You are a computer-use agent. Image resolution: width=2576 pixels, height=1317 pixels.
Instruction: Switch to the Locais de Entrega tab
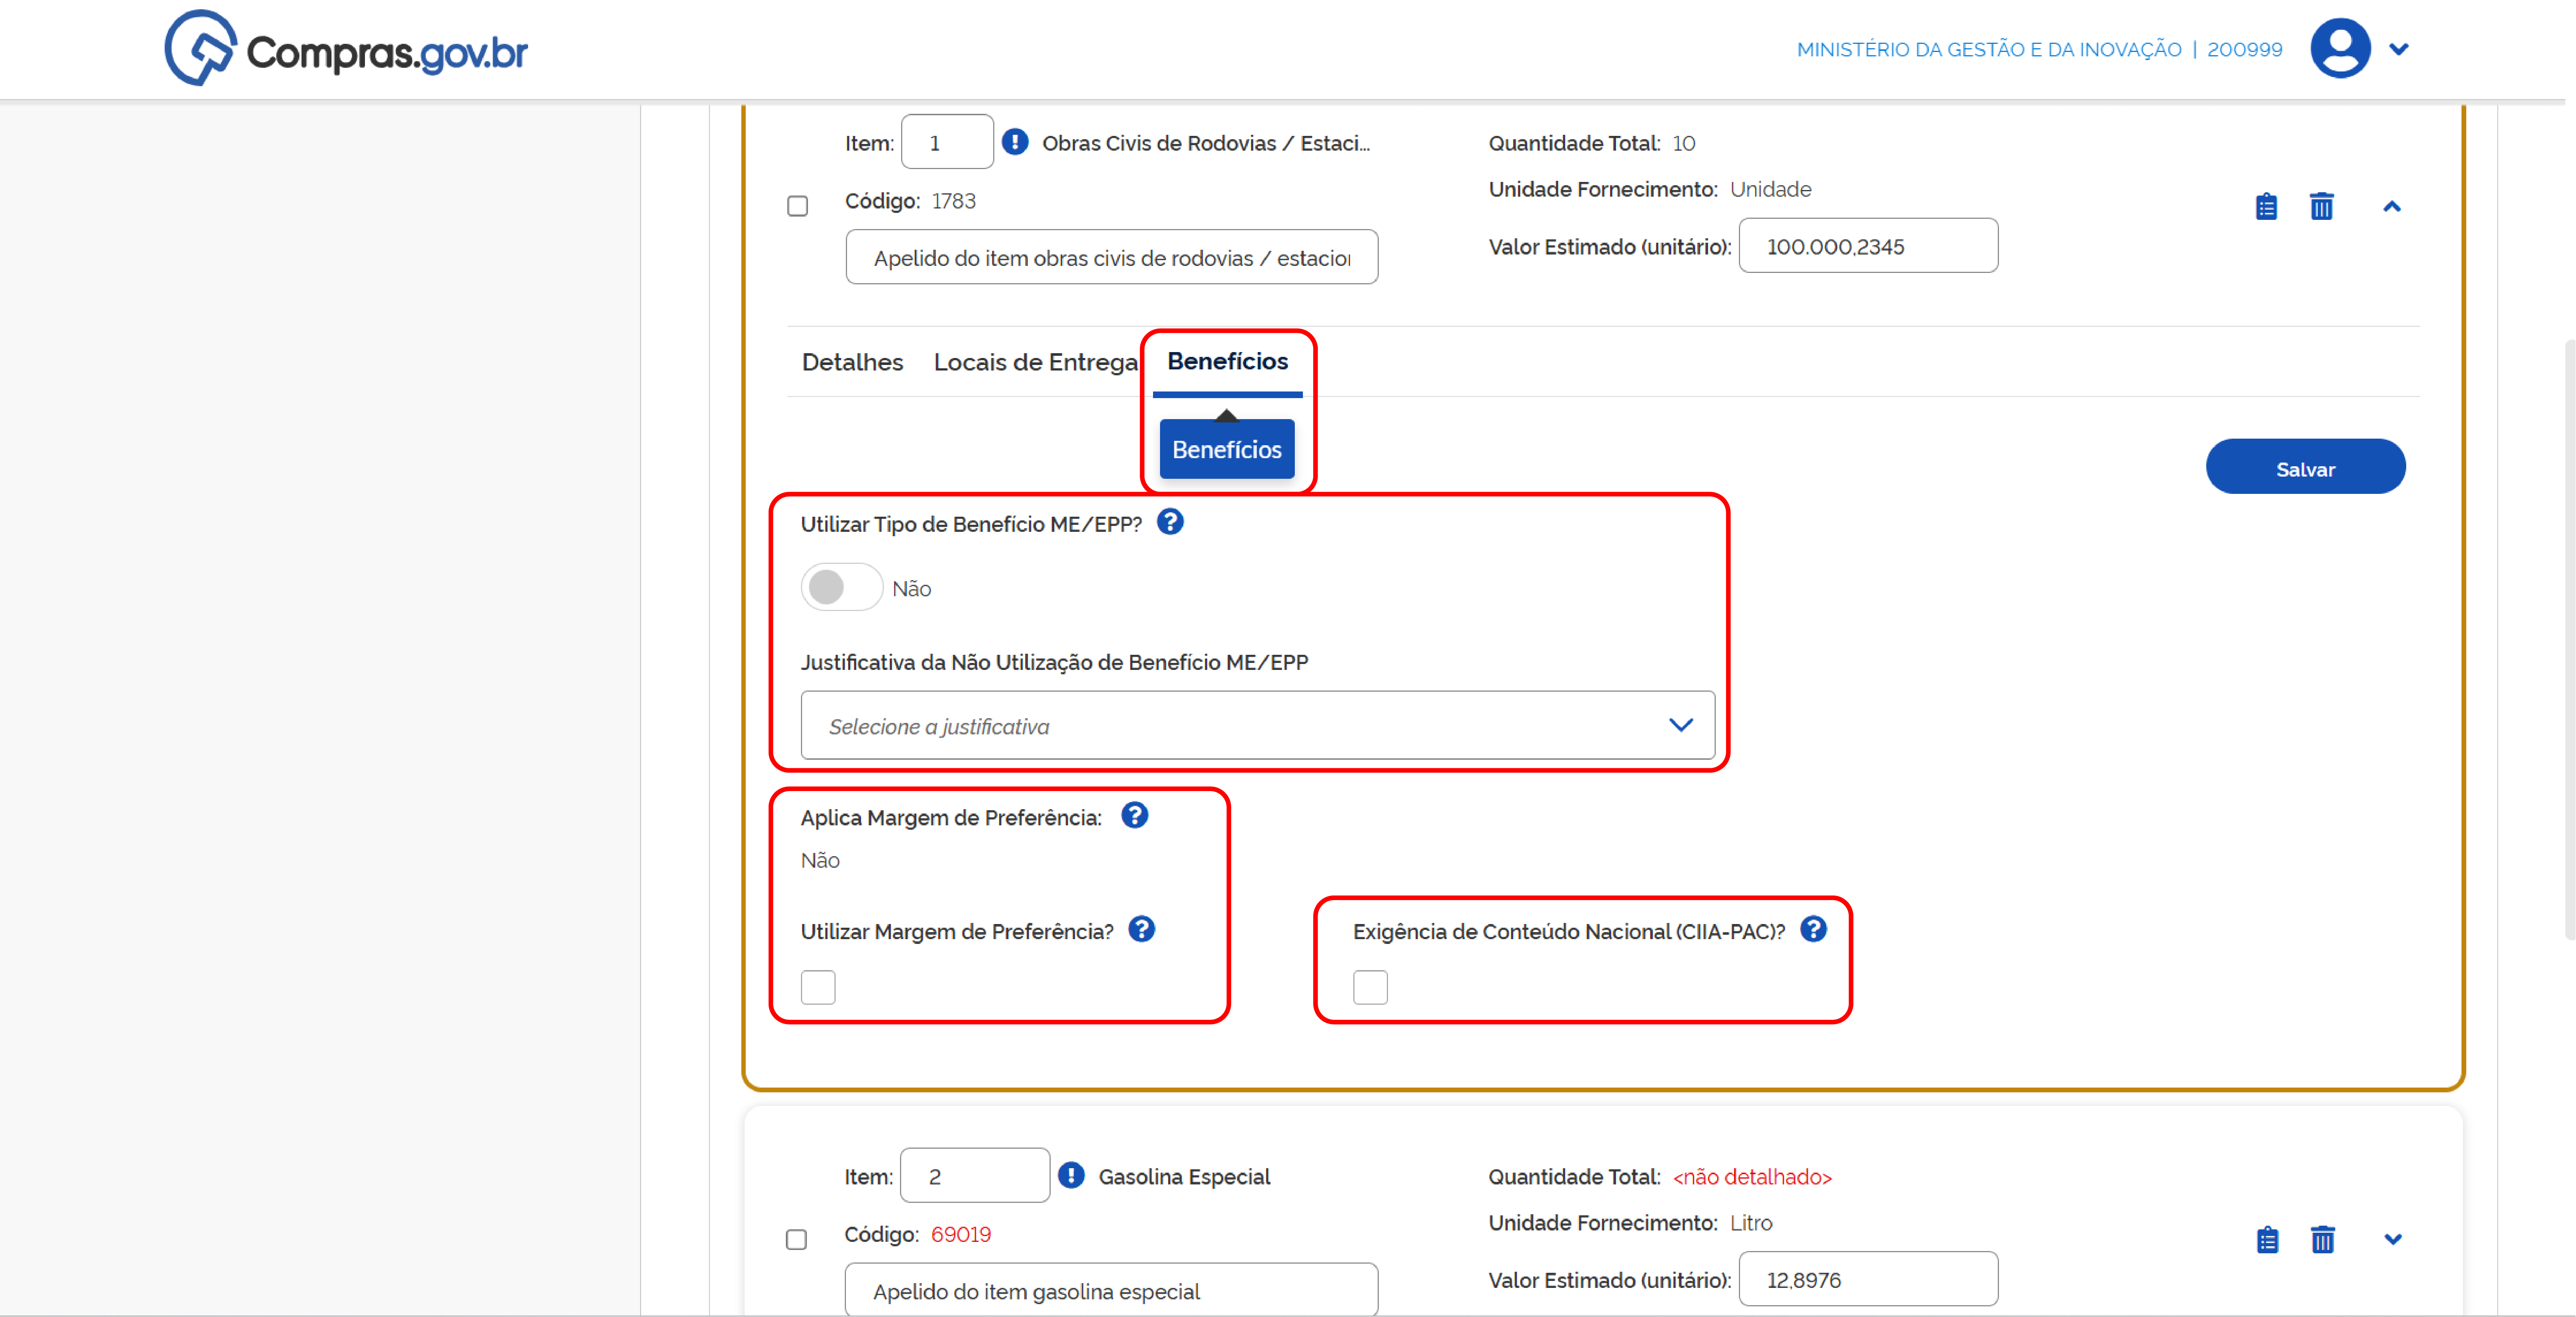click(x=1035, y=362)
